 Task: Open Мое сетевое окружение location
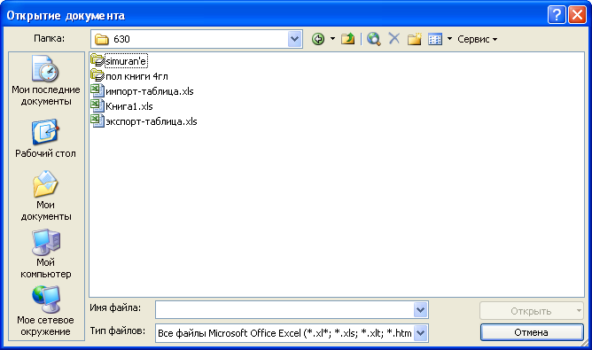(46, 311)
